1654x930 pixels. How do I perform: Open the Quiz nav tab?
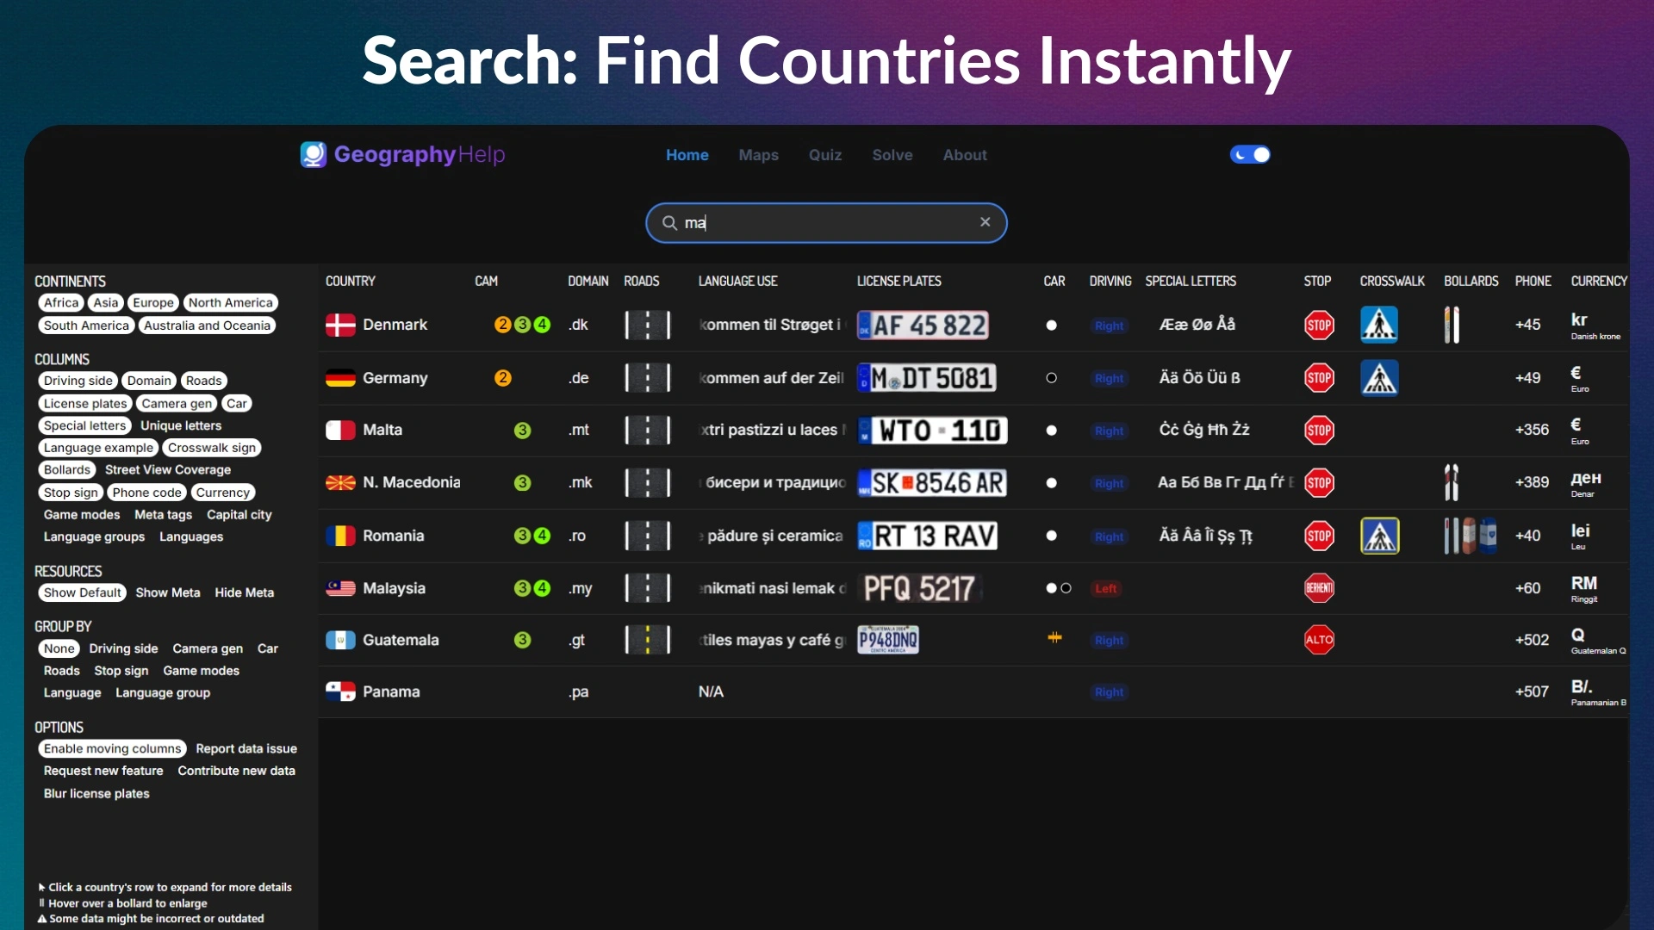pos(824,155)
